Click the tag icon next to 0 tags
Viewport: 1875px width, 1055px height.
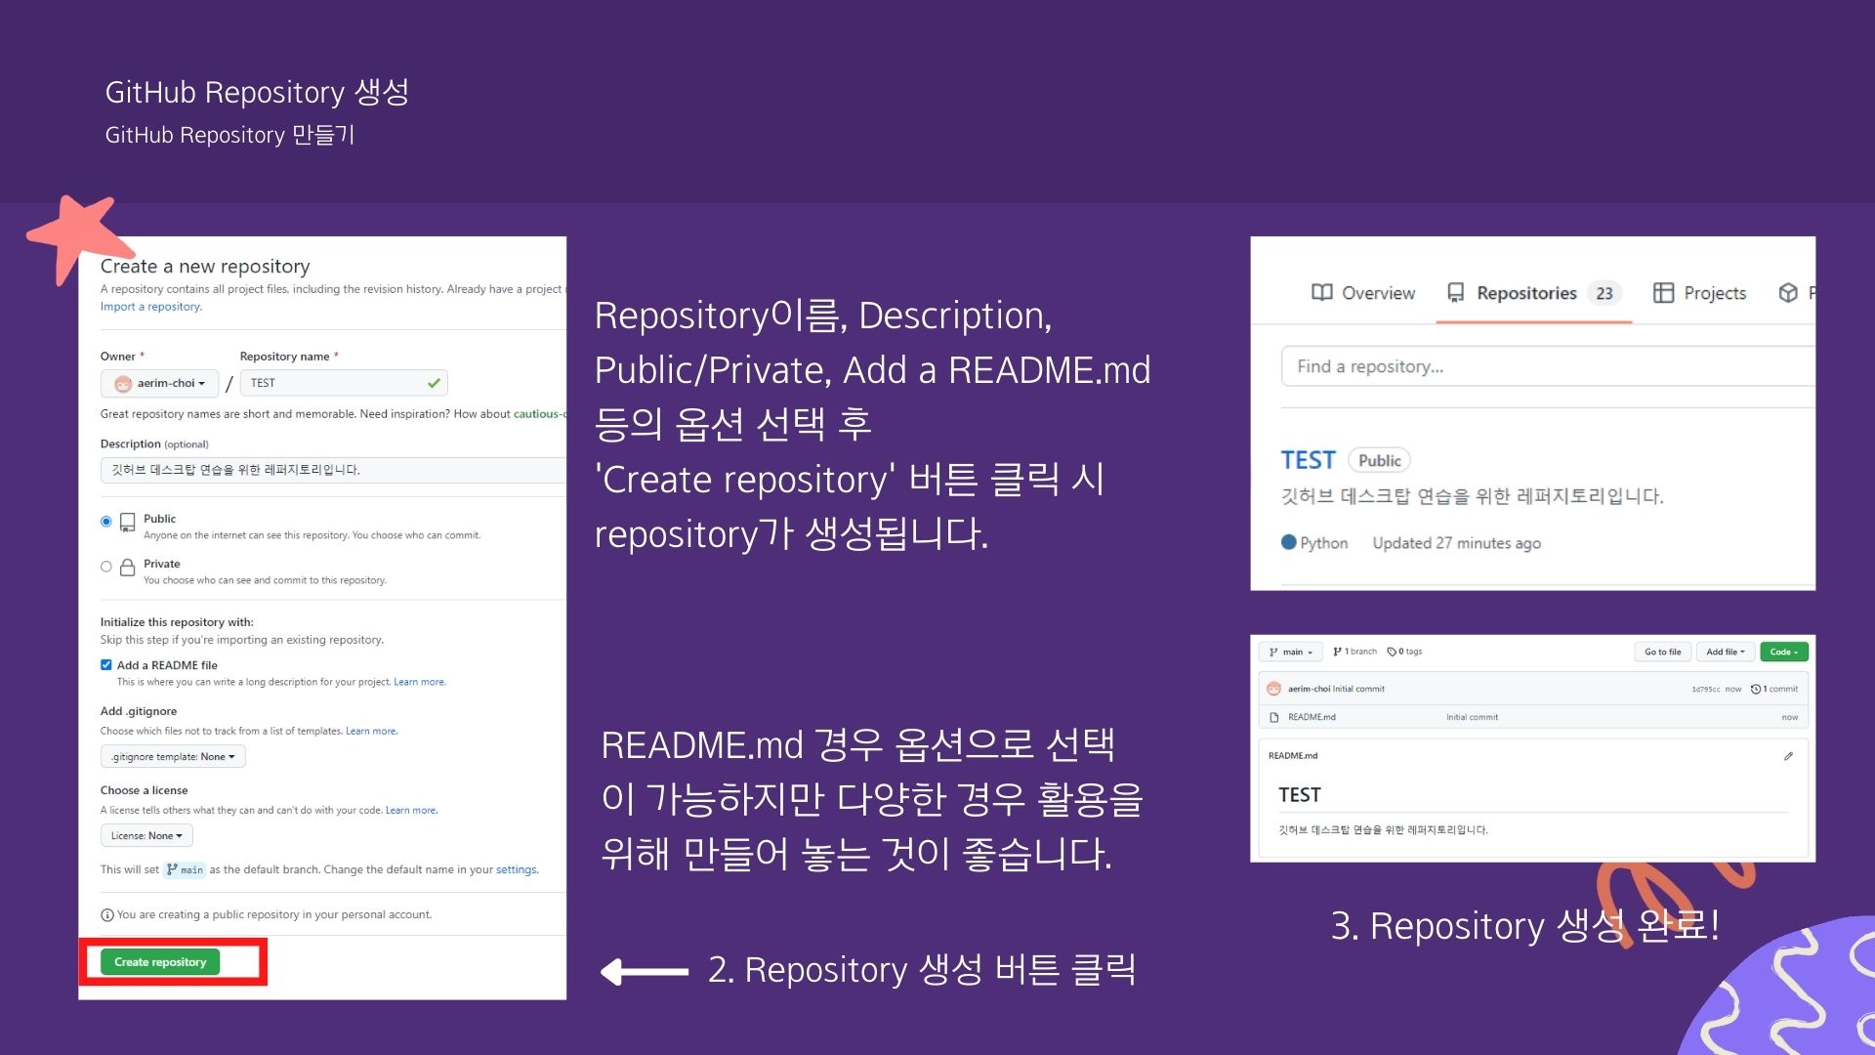(x=1392, y=652)
